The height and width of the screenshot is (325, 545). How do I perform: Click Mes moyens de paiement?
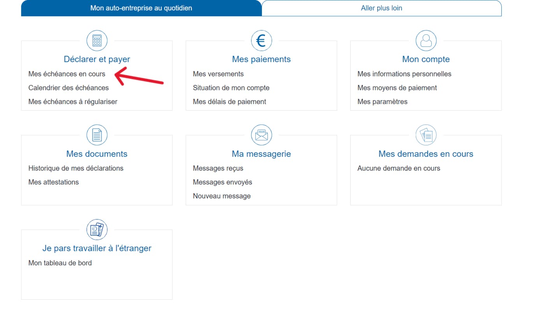(x=397, y=88)
